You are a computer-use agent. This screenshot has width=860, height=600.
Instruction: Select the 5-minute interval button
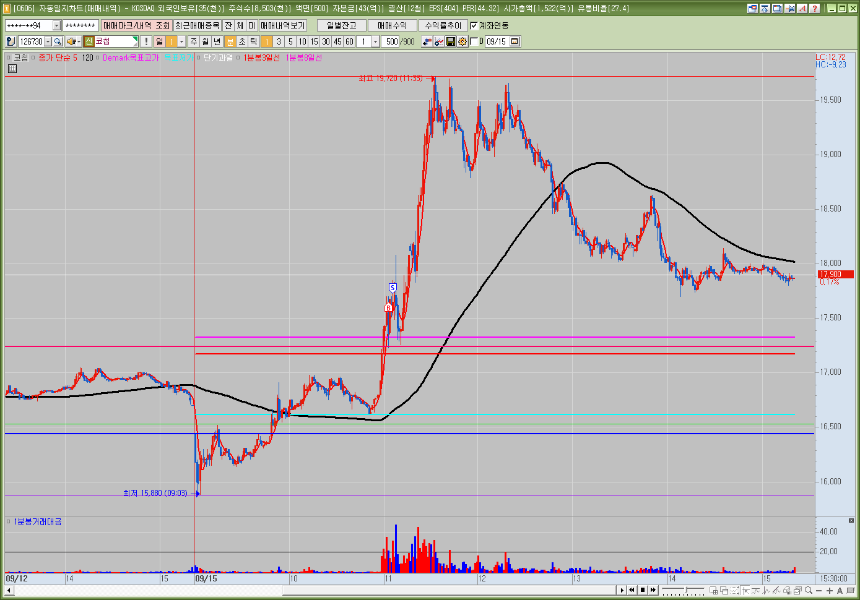pyautogui.click(x=290, y=41)
